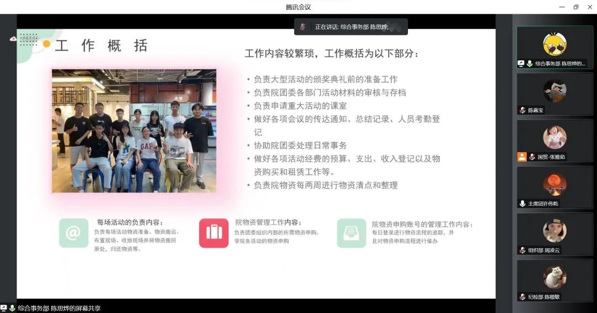Click the white cat avatar of 纪检部 陈楷敏
The image size is (597, 313).
pos(554,277)
